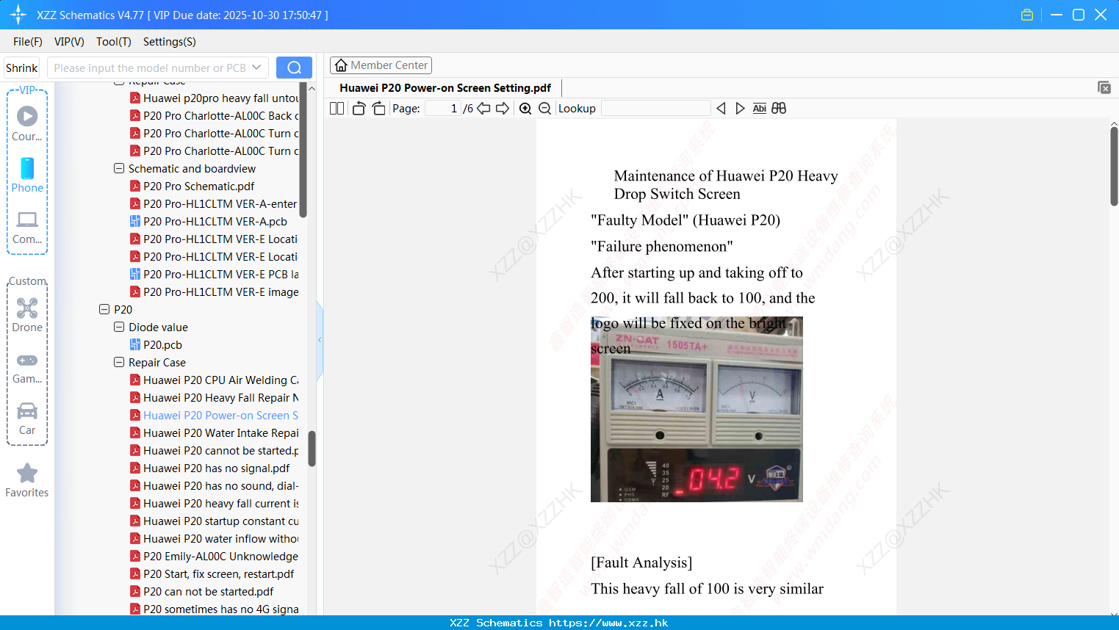Open the model number dropdown arrow
The image size is (1119, 630).
coord(256,68)
